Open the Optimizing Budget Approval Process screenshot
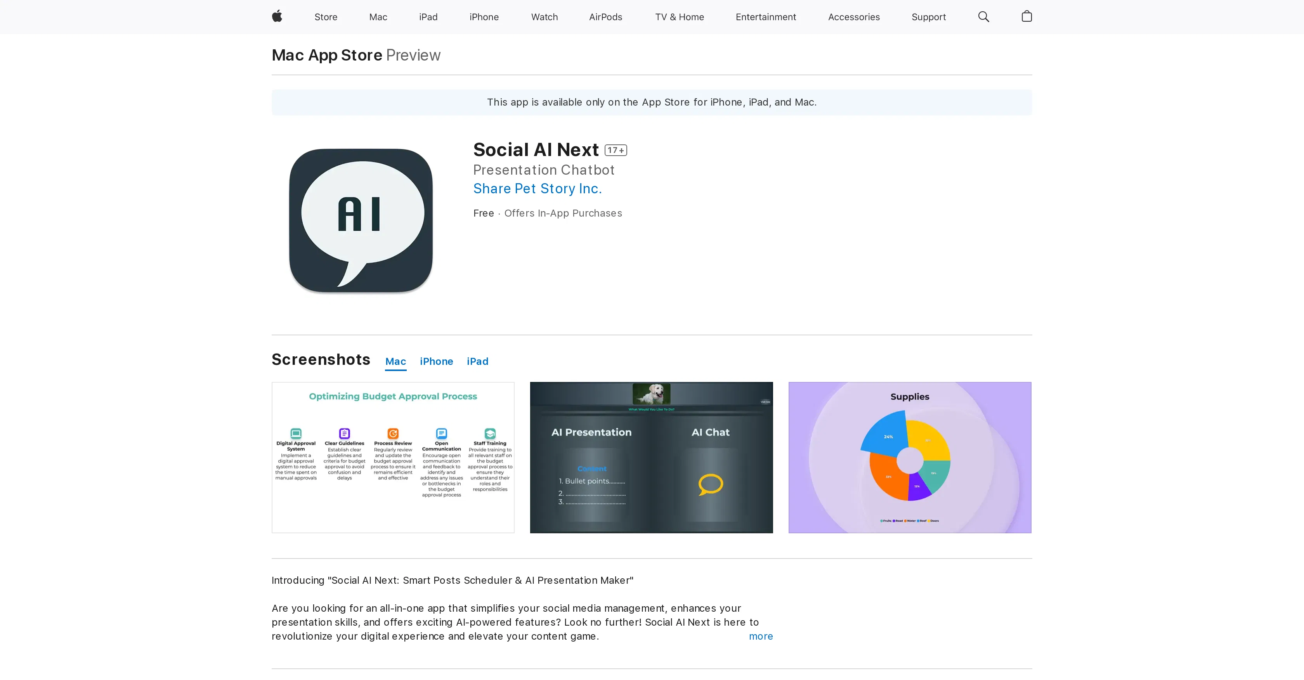 (x=393, y=457)
